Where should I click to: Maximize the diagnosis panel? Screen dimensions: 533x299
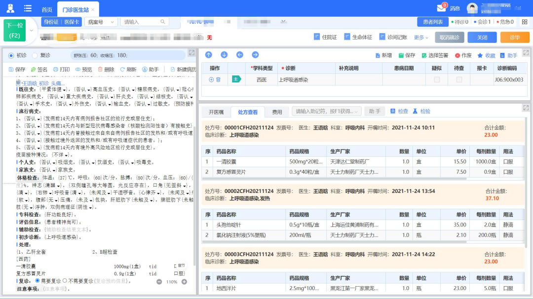526,53
